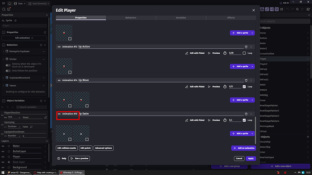Image resolution: width=312 pixels, height=175 pixels.
Task: Click Add an animation button
Action: point(244,148)
